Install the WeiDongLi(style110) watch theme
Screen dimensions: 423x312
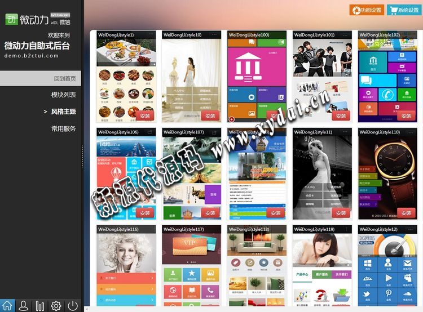coord(406,213)
